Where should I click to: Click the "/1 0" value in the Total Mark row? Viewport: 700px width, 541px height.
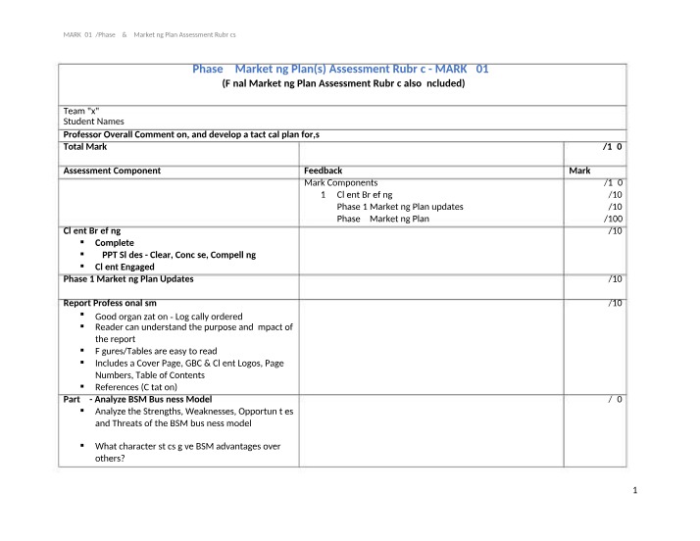point(612,147)
